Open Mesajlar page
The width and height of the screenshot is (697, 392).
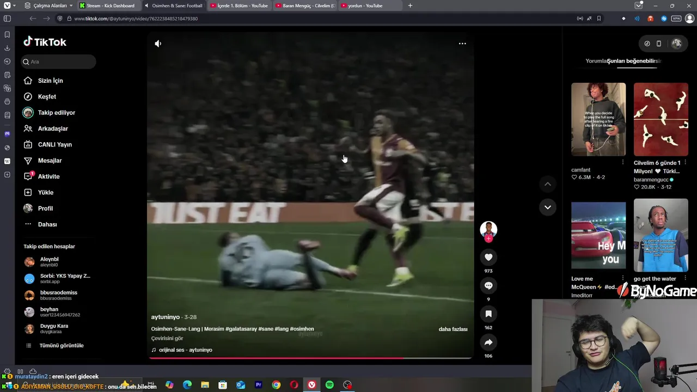(x=42, y=161)
